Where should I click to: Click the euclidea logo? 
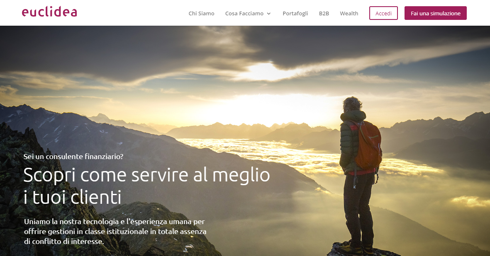pos(49,12)
